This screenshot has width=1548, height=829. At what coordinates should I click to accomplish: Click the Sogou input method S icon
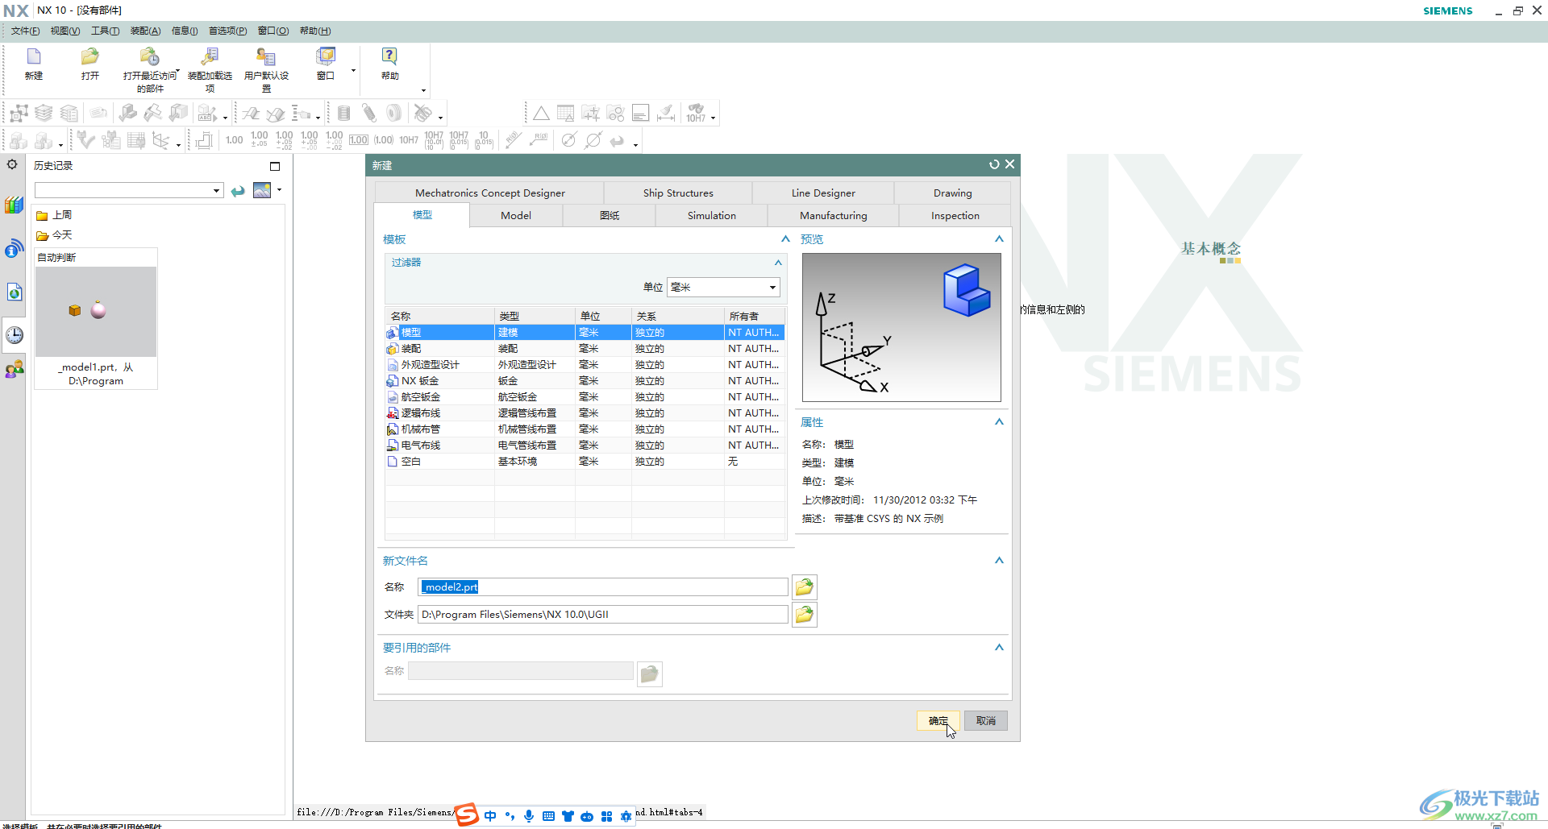click(467, 814)
